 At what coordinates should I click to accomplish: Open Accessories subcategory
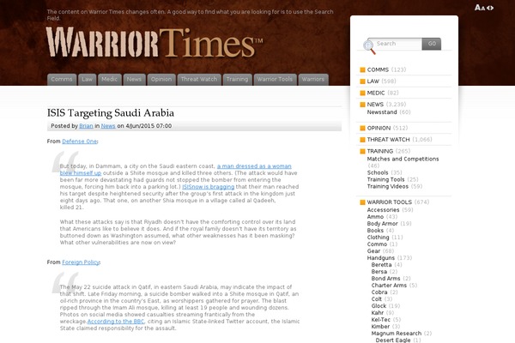click(384, 210)
